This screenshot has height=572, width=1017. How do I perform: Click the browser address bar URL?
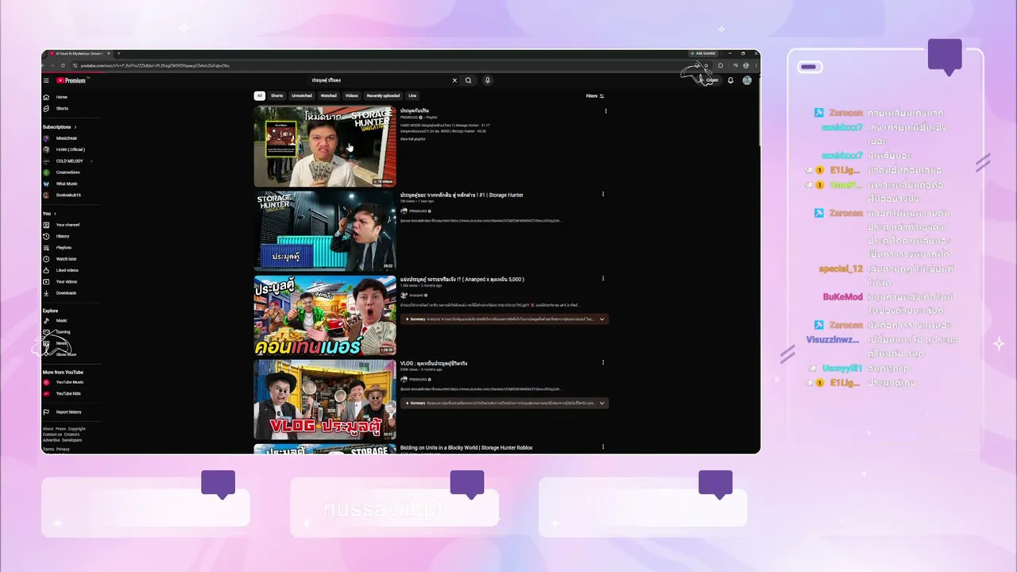pos(155,65)
